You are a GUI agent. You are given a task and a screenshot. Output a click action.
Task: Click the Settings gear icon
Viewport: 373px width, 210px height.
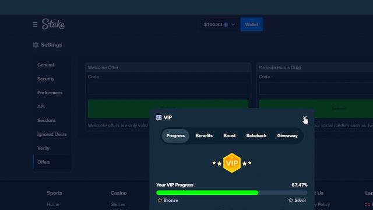pos(36,45)
